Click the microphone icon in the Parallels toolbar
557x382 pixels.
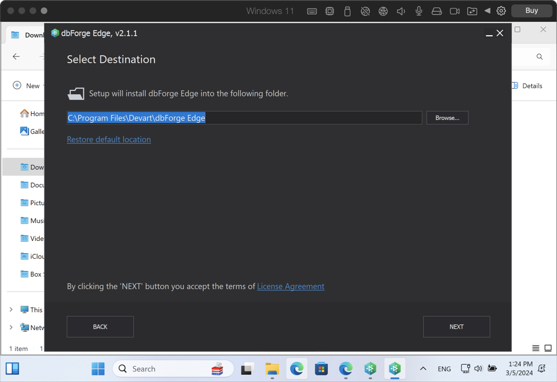click(419, 11)
